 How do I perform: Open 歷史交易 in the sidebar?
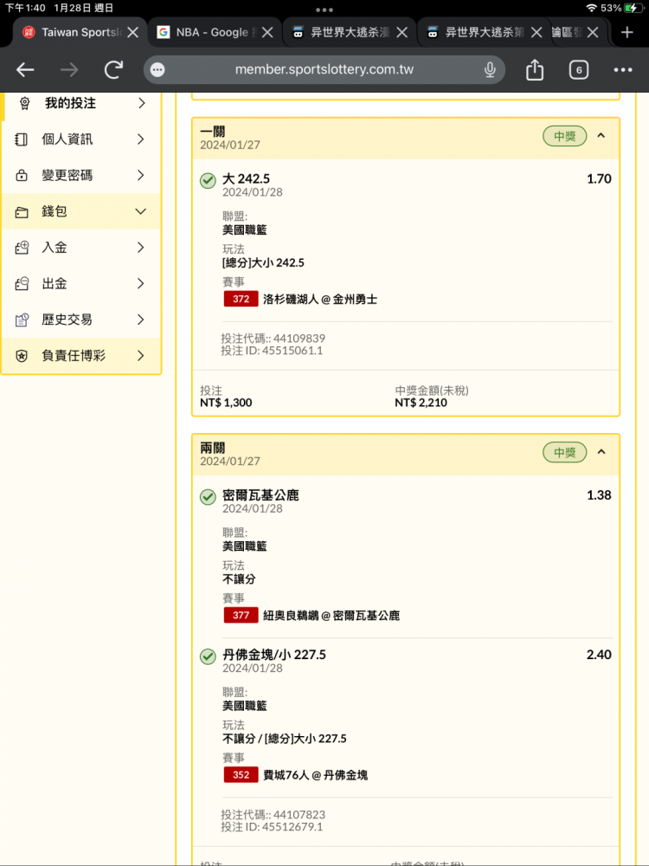81,320
